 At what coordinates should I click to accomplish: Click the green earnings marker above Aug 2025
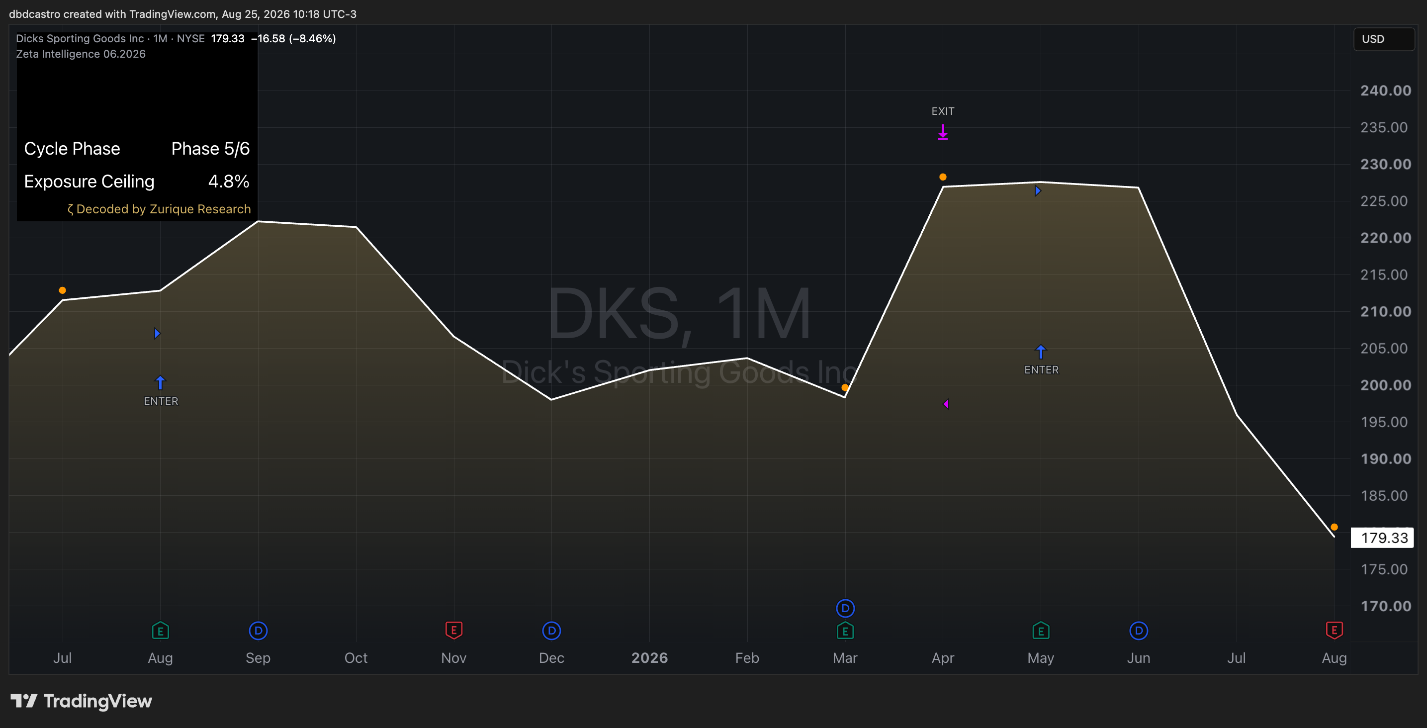point(160,631)
